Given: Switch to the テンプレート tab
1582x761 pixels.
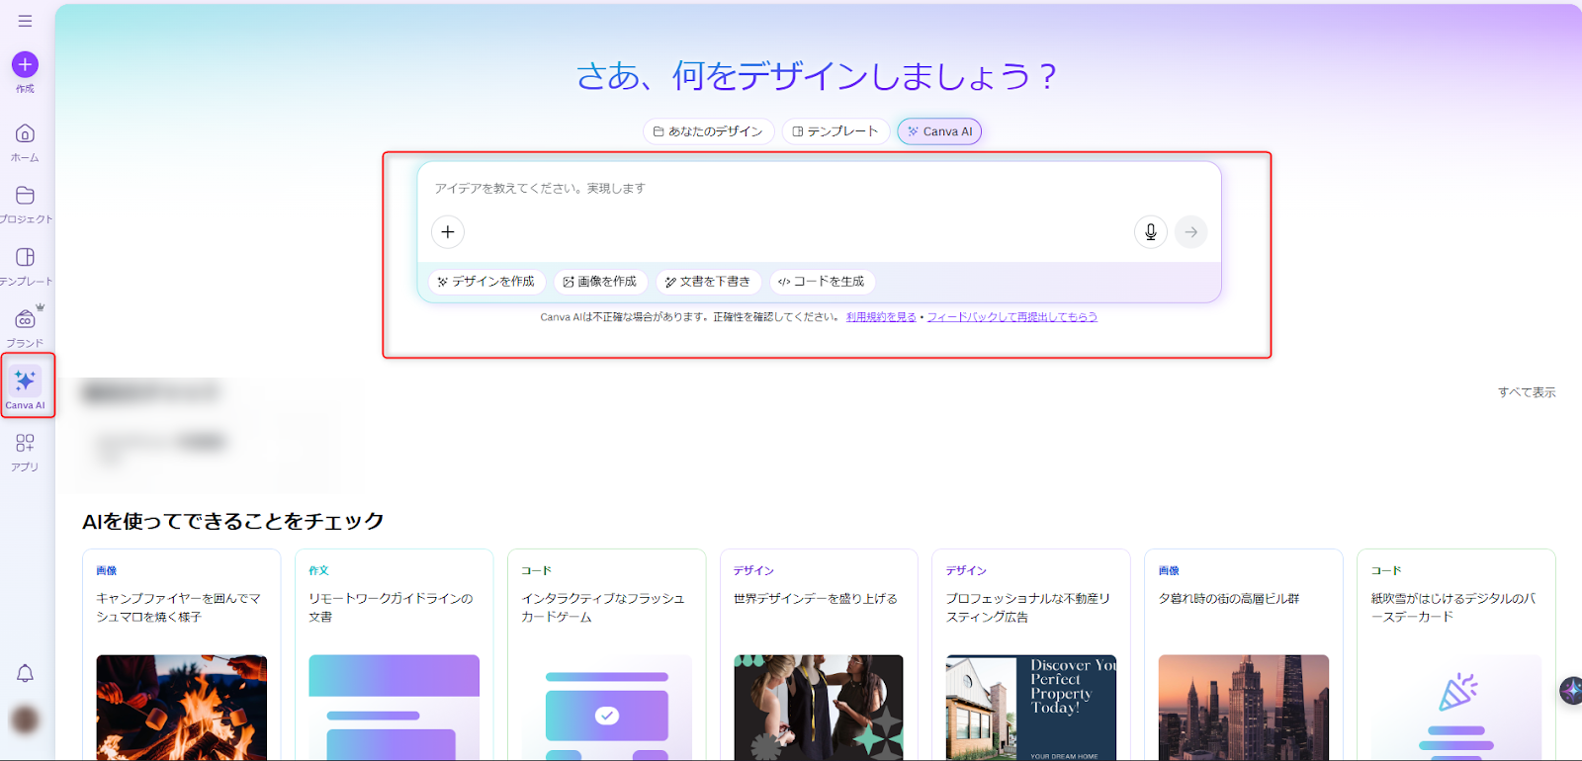Looking at the screenshot, I should 835,131.
